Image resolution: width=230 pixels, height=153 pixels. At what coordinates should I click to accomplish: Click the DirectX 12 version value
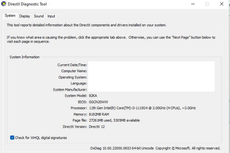[x=97, y=126]
